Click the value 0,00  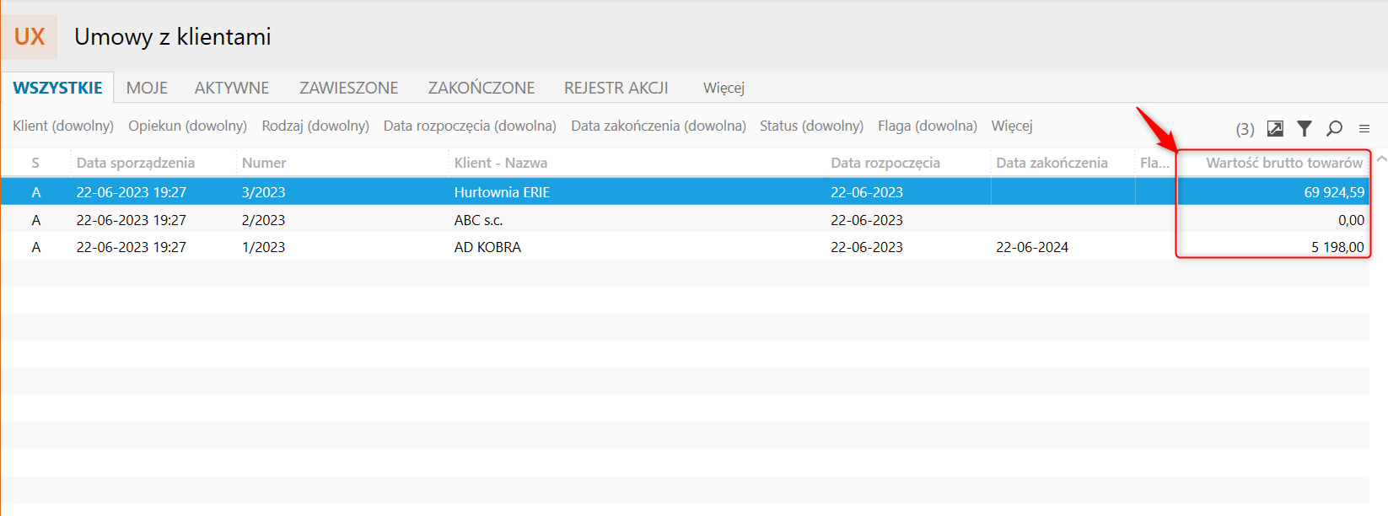[x=1351, y=220]
